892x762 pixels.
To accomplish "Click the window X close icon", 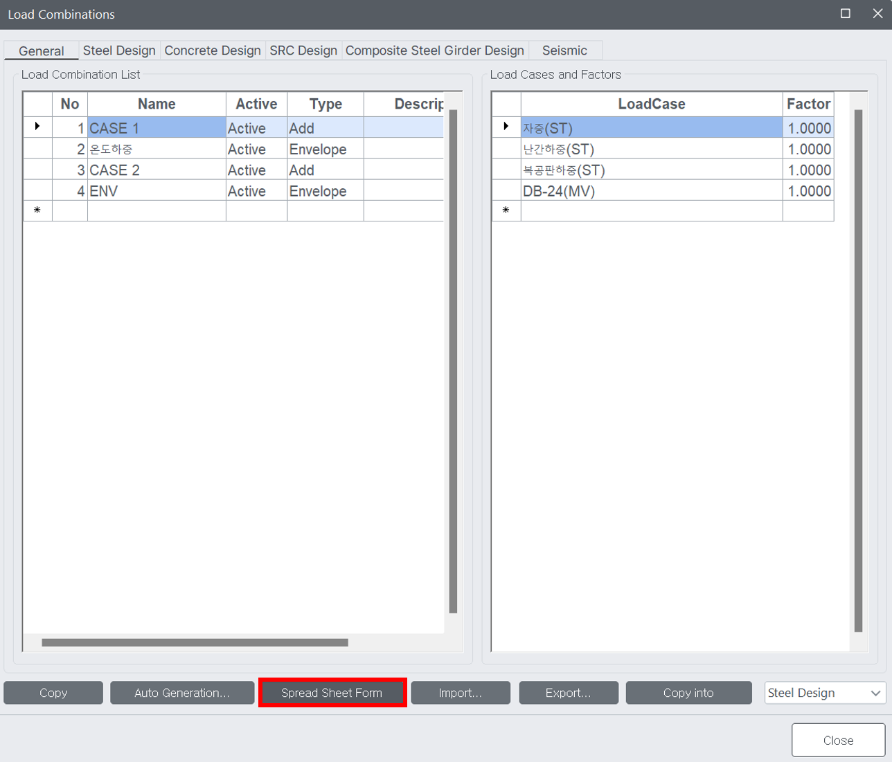I will 877,14.
